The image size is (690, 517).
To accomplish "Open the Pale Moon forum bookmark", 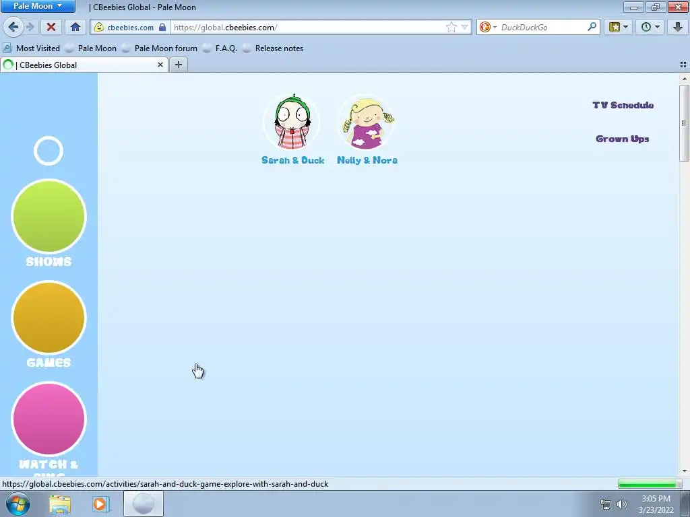I will click(x=160, y=48).
